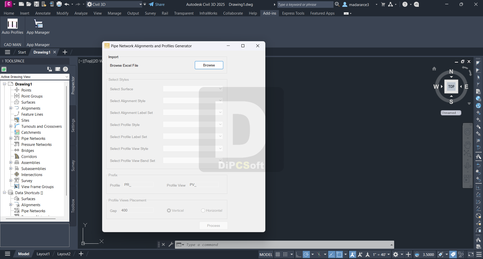This screenshot has width=483, height=259.
Task: Open the Home ribbon tab
Action: (9, 13)
